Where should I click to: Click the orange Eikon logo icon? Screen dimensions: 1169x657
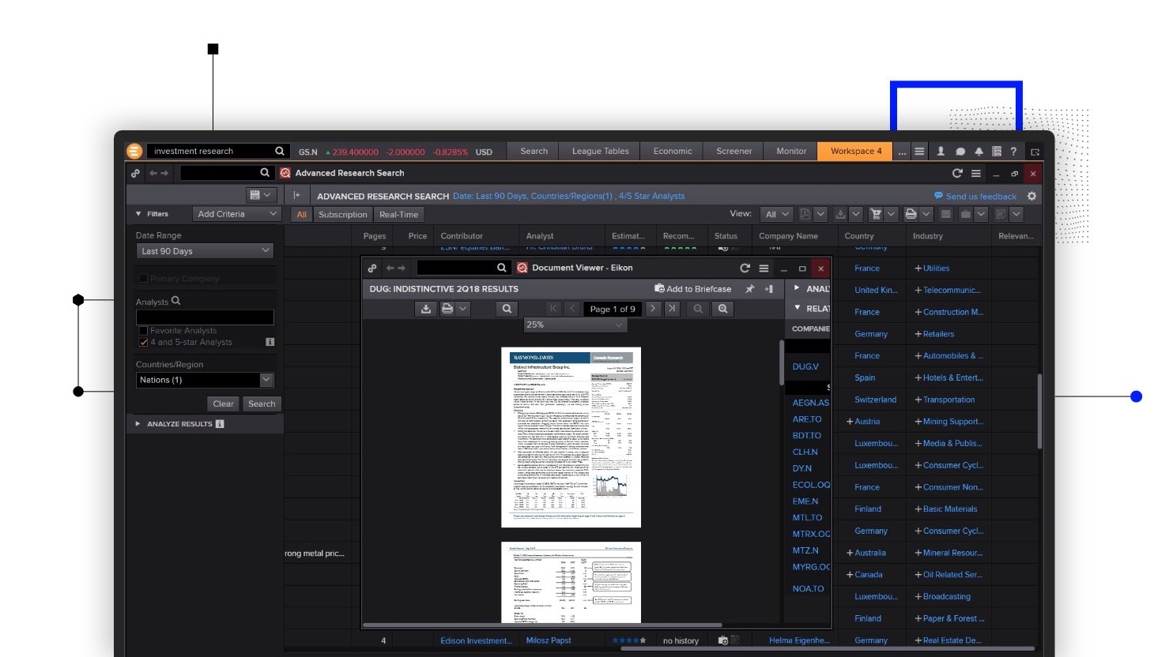(134, 151)
